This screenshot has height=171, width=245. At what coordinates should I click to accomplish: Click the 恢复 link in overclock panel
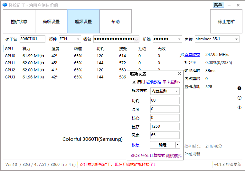click(136, 145)
